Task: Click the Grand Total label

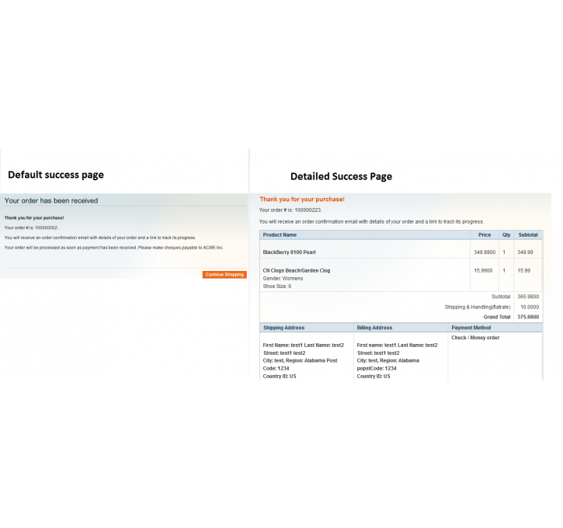Action: [x=497, y=317]
